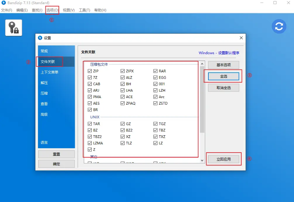The height and width of the screenshot is (202, 294).
Task: Toggle the LZH checkbox
Action: pos(155,90)
